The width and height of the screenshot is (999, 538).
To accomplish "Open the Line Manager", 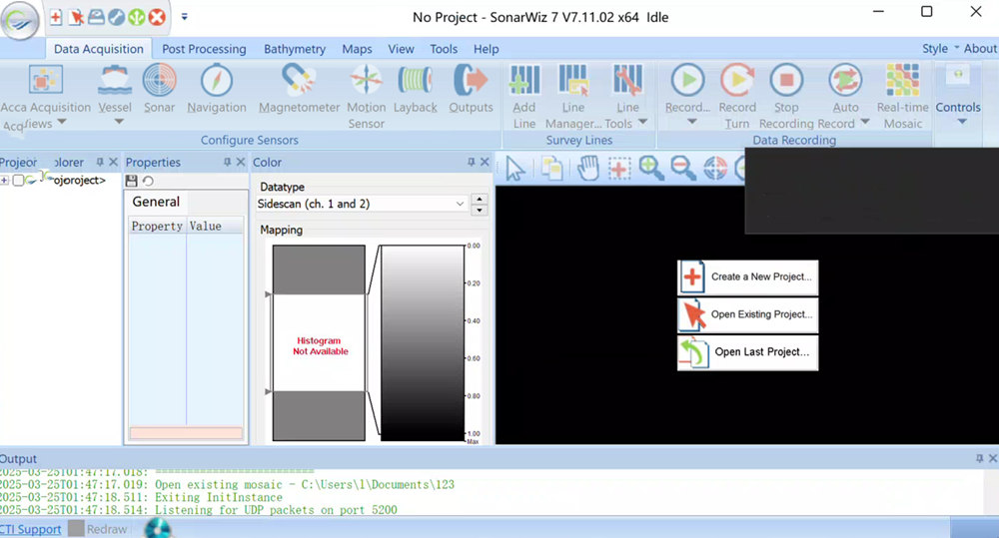I will click(573, 98).
